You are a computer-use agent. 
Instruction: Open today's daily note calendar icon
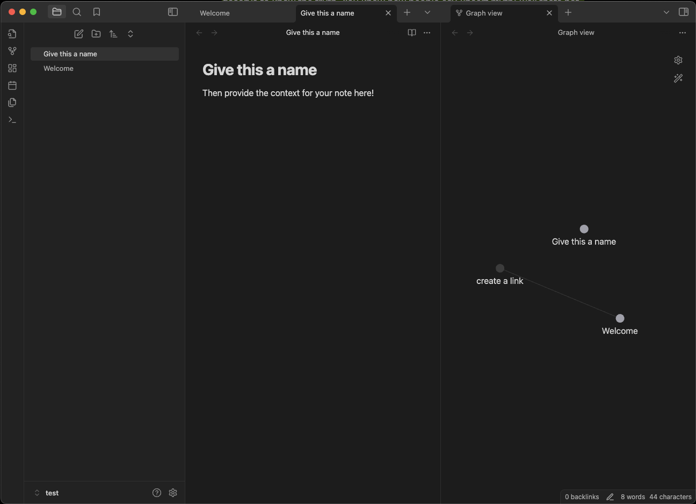[12, 85]
